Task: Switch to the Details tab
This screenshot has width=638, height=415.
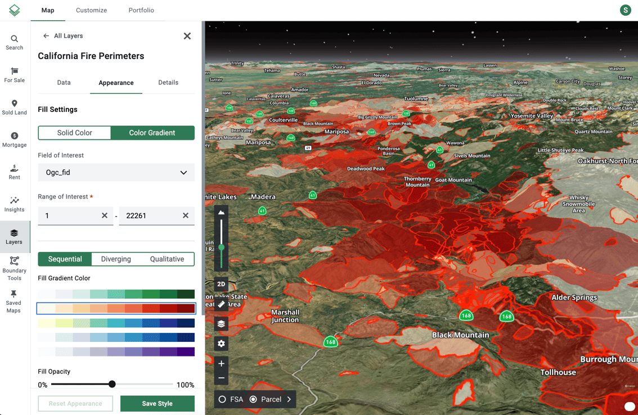Action: [x=168, y=83]
